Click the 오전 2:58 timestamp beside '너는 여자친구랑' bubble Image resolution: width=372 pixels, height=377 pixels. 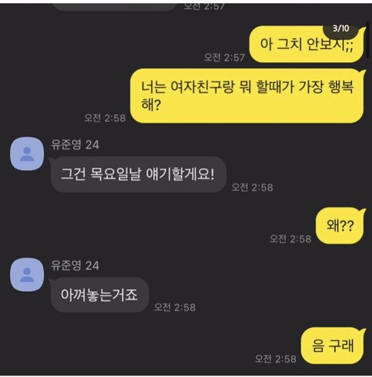coord(105,118)
